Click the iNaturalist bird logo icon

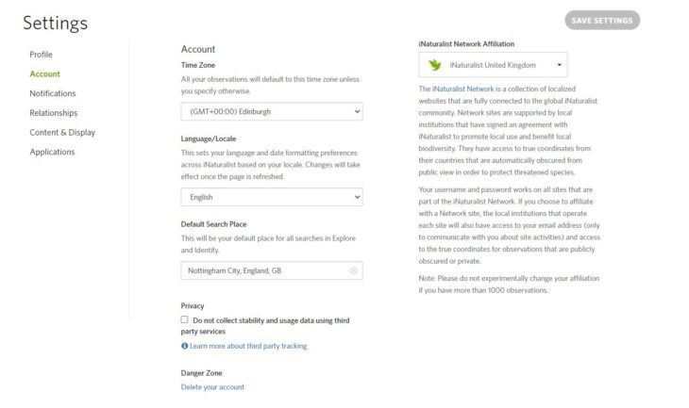pyautogui.click(x=434, y=65)
